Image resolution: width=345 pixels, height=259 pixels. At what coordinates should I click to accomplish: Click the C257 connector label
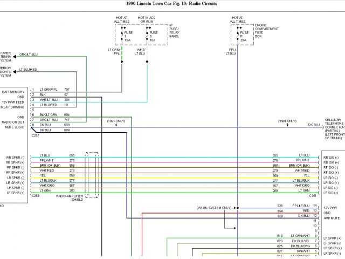pyautogui.click(x=35, y=135)
